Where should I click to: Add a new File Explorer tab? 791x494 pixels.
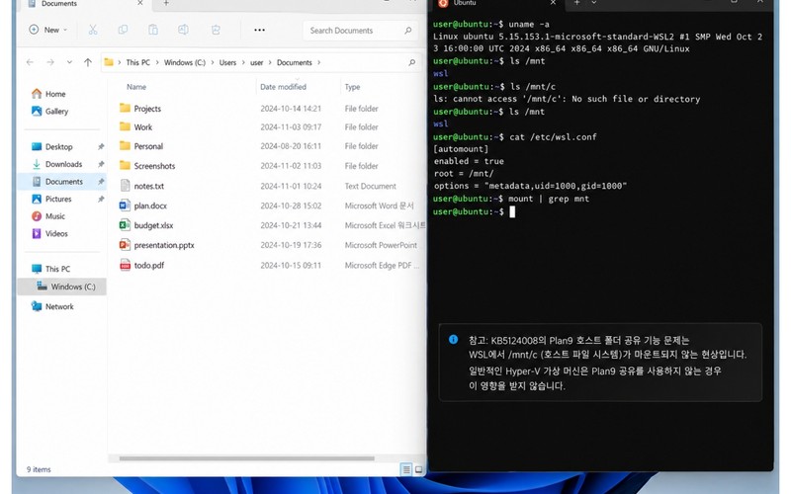point(166,3)
